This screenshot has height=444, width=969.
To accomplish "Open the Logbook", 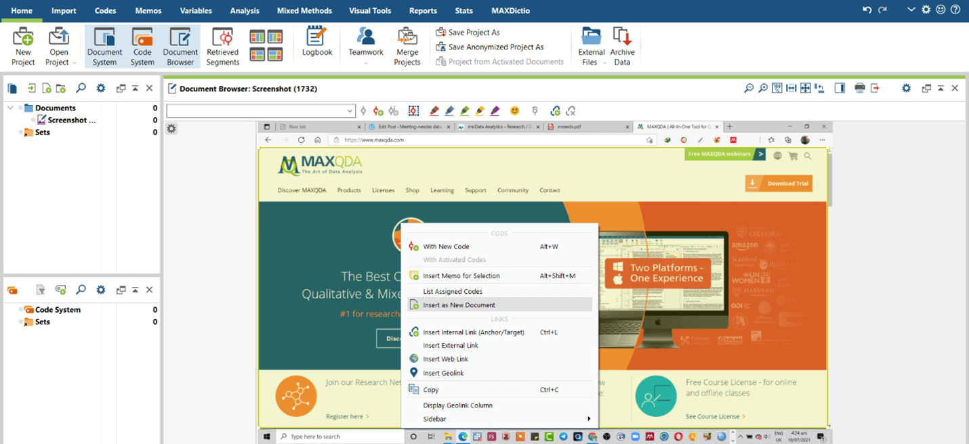I will [x=317, y=42].
